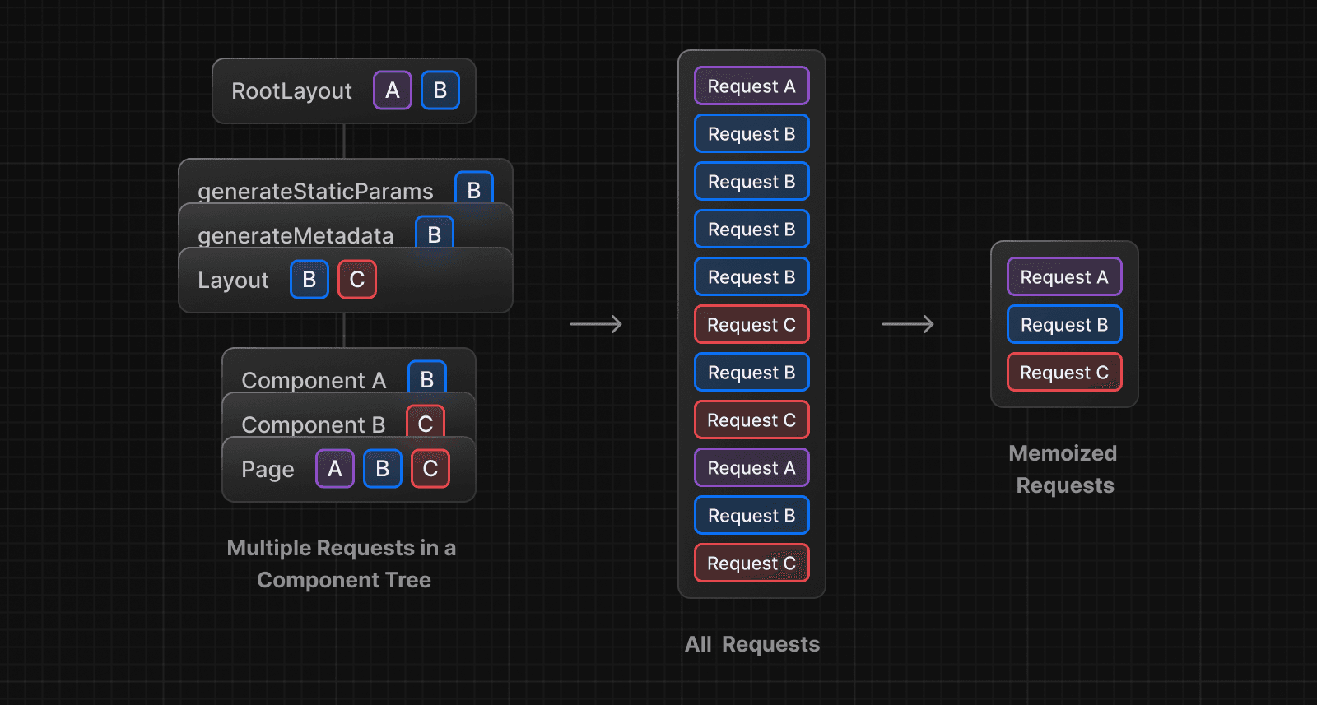This screenshot has height=705, width=1317.
Task: Click the red C badge in Page row
Action: 430,469
